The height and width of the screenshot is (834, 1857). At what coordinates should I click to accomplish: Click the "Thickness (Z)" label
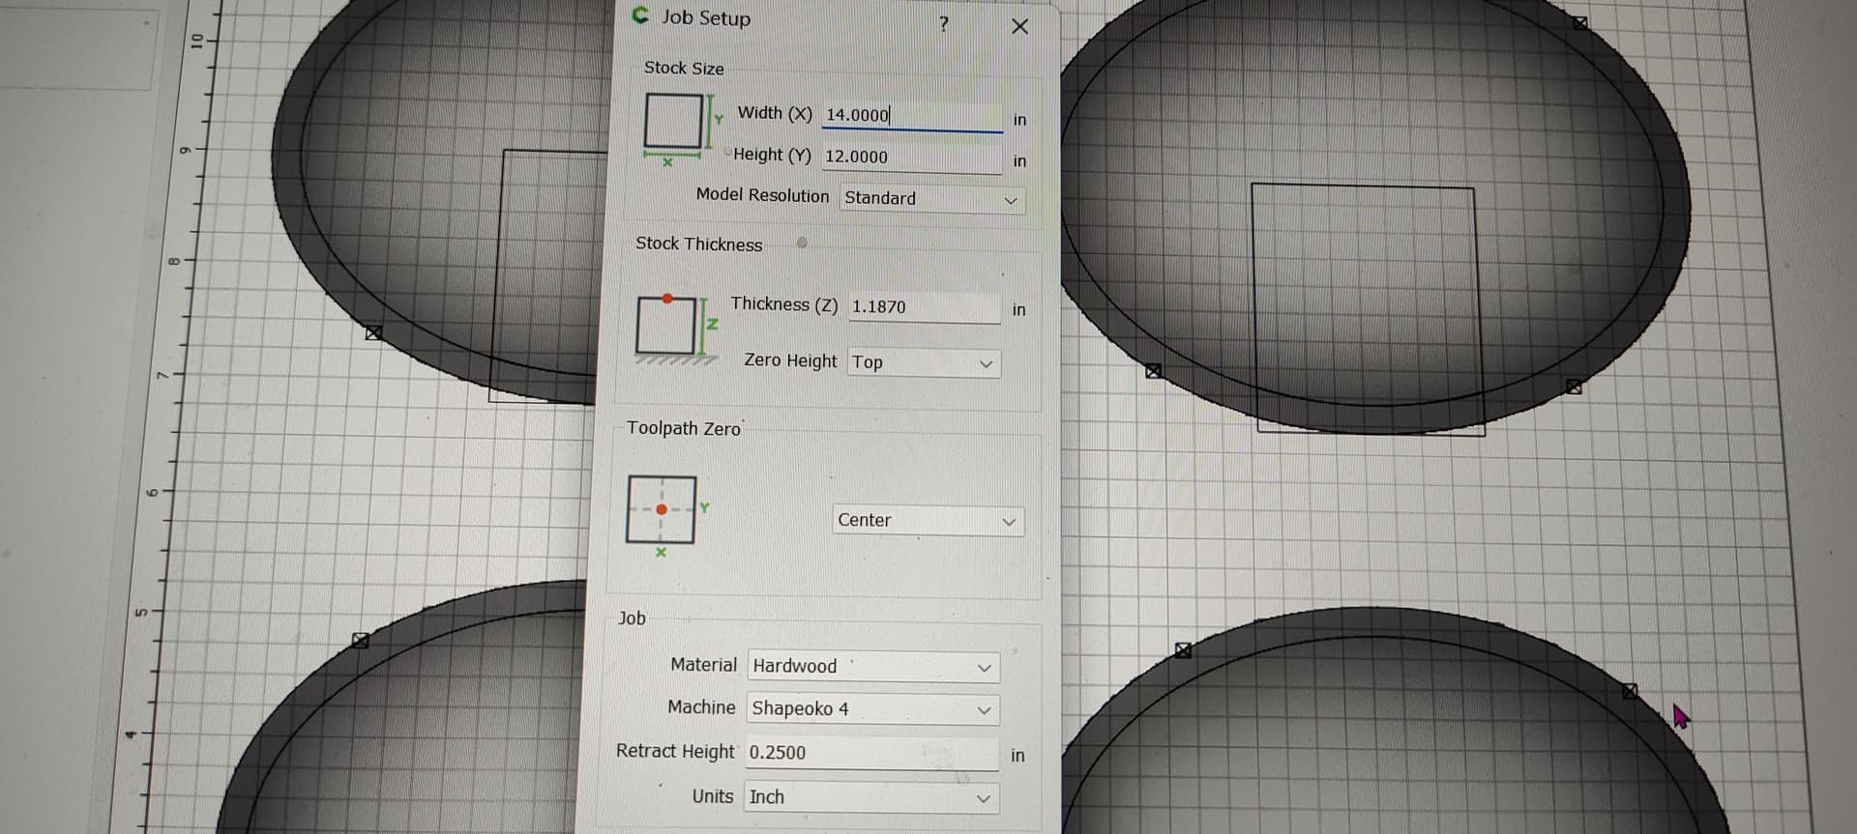tap(784, 304)
